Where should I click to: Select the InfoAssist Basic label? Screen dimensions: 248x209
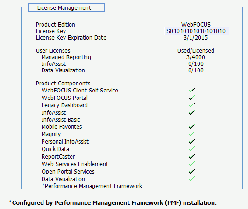[61, 120]
